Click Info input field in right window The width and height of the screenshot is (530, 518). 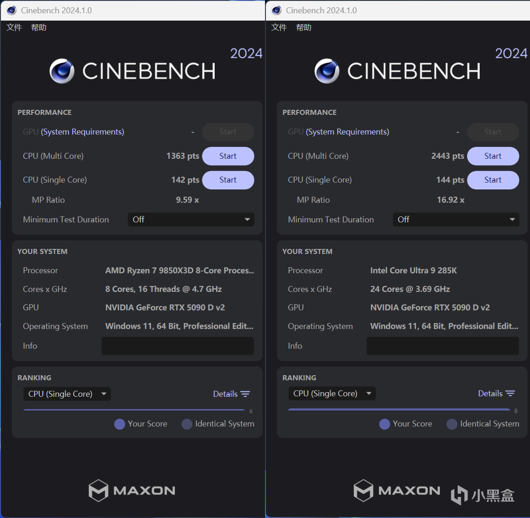[443, 346]
